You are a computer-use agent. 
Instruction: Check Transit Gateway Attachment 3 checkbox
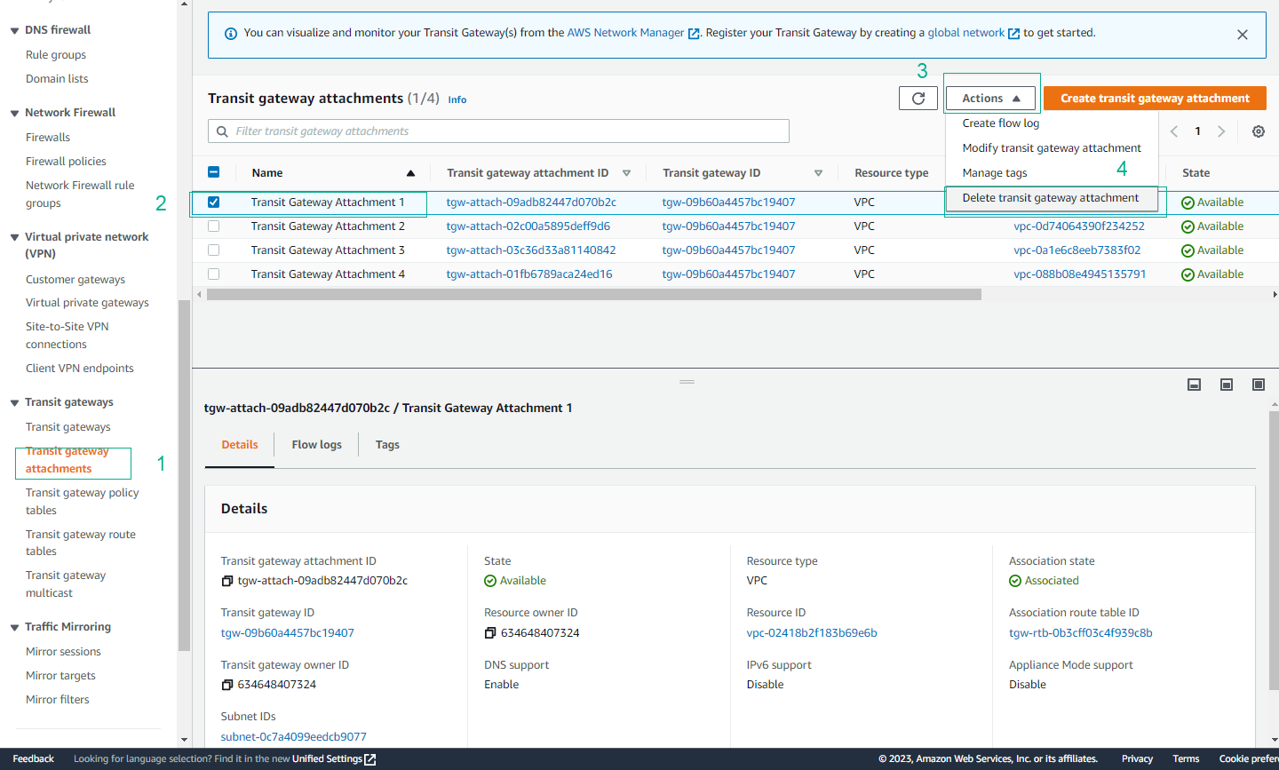(213, 250)
